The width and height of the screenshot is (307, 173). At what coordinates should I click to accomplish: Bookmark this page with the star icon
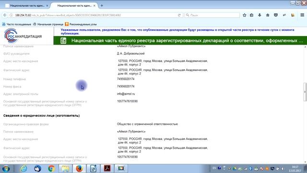tap(244, 15)
